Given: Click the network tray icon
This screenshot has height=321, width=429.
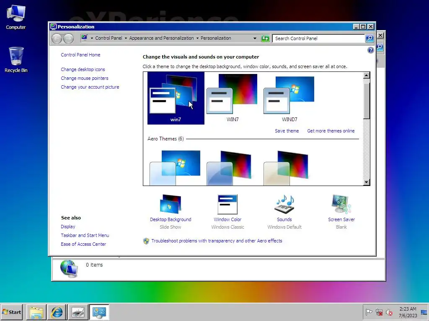Looking at the screenshot, I should [x=379, y=312].
